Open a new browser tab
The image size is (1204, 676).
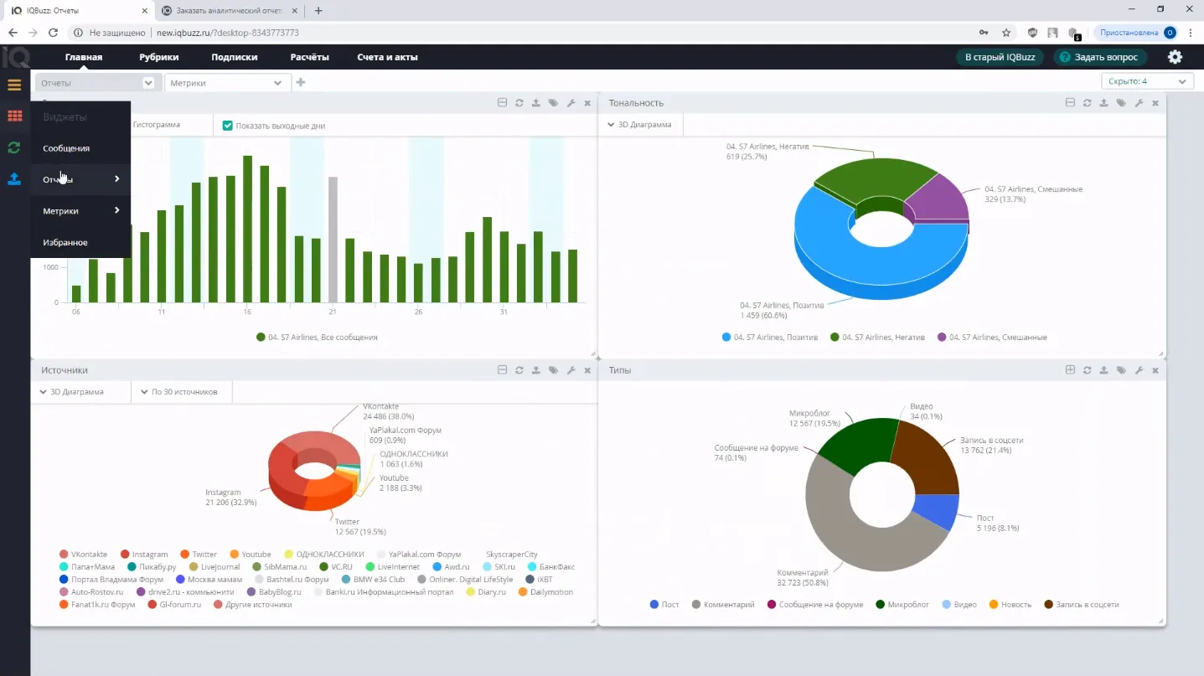coord(318,11)
